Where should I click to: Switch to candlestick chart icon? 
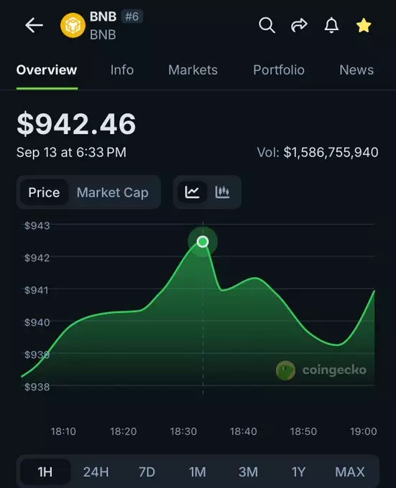[222, 192]
